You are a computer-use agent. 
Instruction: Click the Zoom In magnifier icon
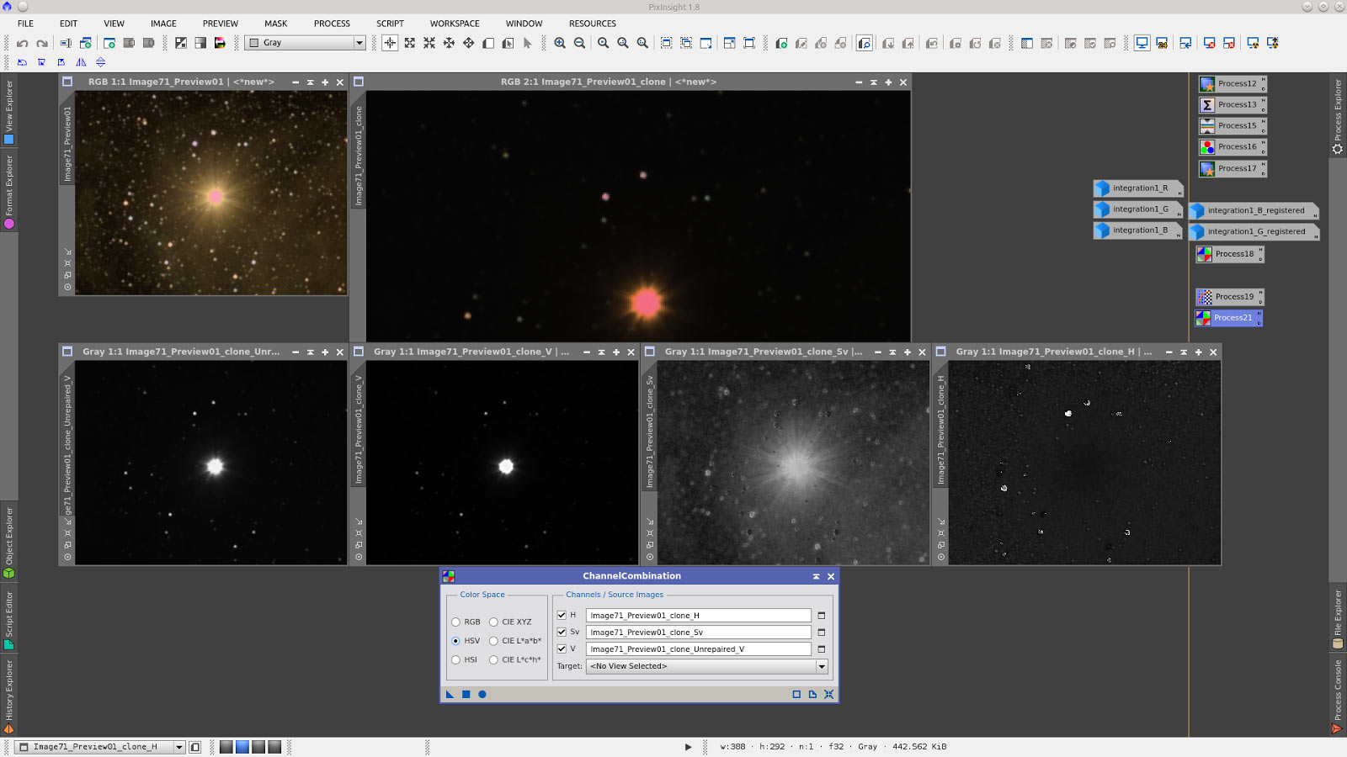[560, 43]
